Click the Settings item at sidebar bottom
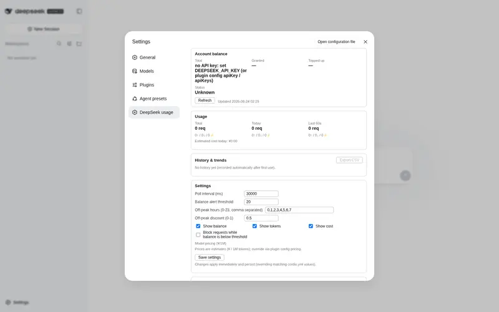Viewport: 499px width, 312px height. [x=17, y=302]
